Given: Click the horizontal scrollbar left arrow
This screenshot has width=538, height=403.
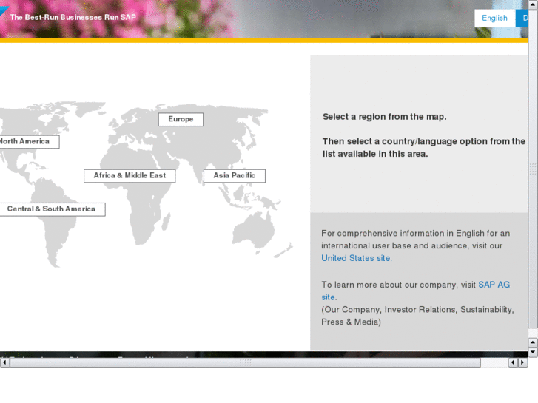Looking at the screenshot, I should 4,362.
